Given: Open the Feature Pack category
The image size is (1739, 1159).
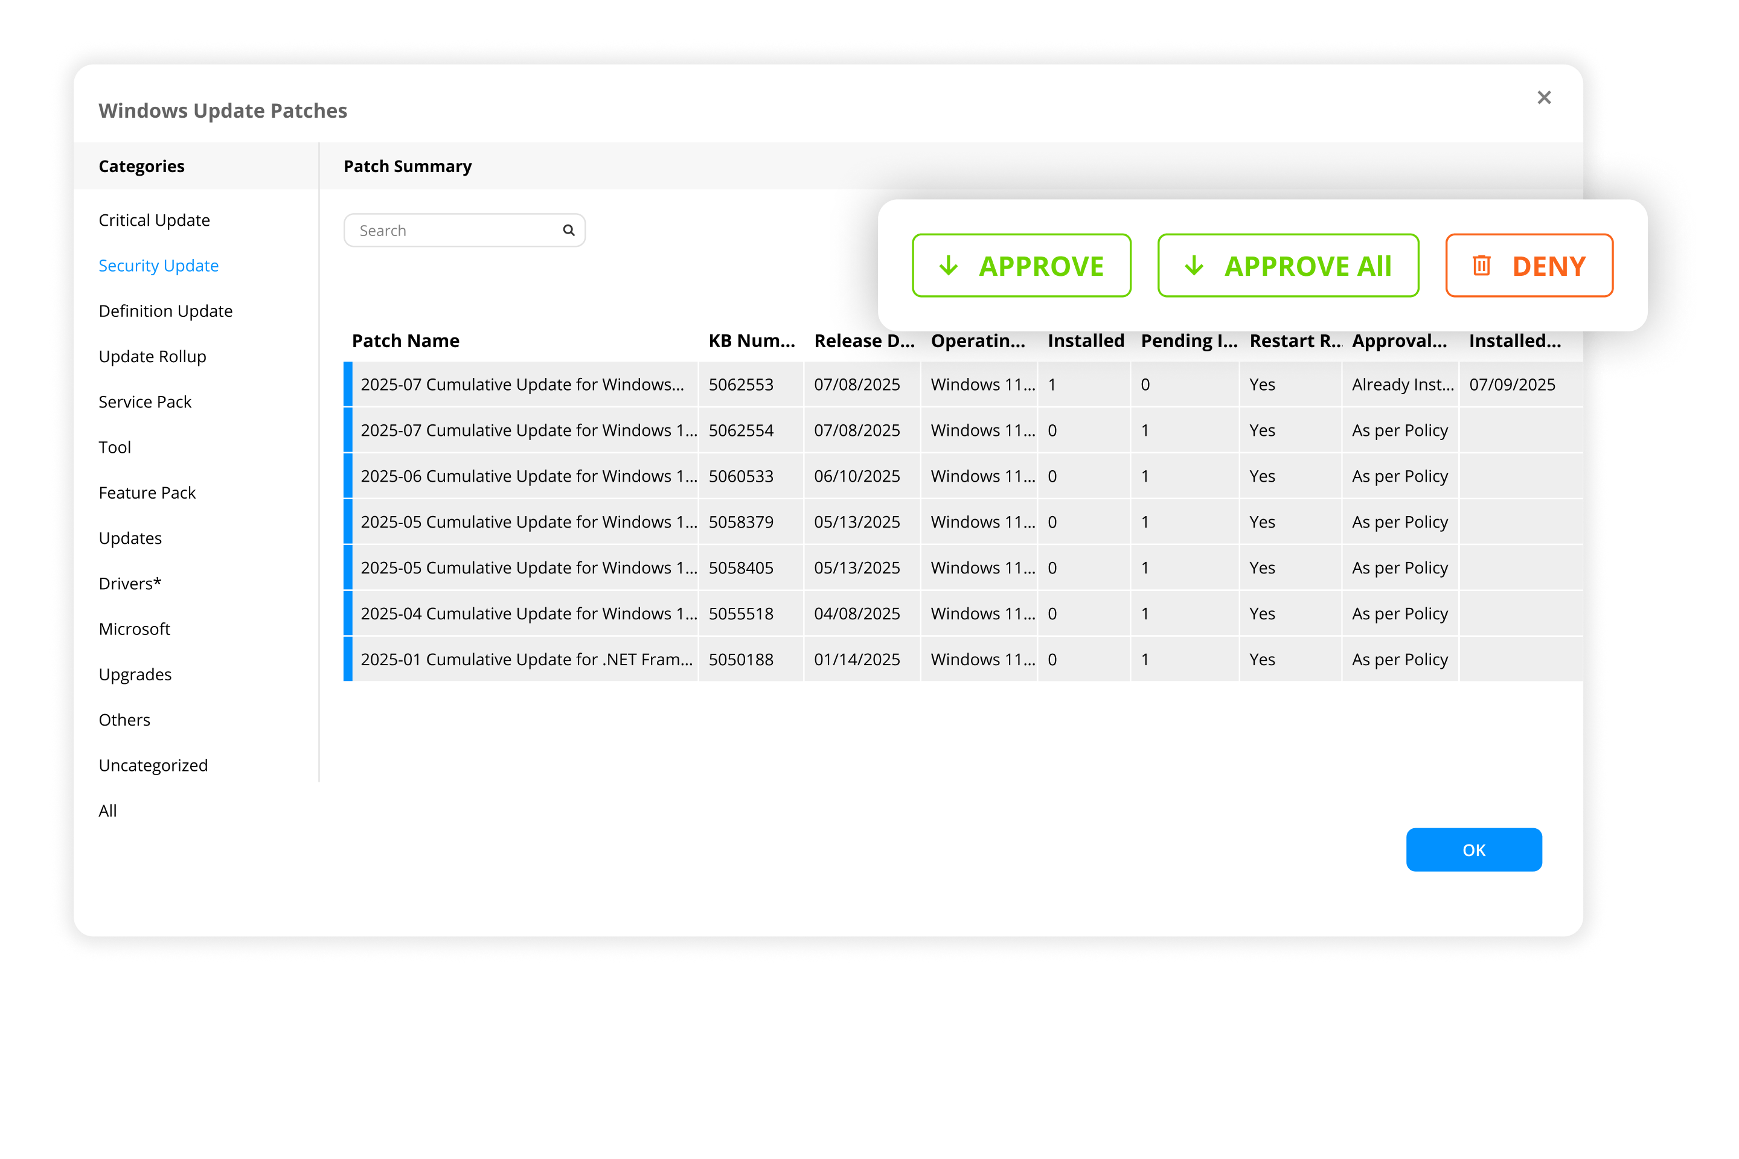Looking at the screenshot, I should pyautogui.click(x=146, y=493).
